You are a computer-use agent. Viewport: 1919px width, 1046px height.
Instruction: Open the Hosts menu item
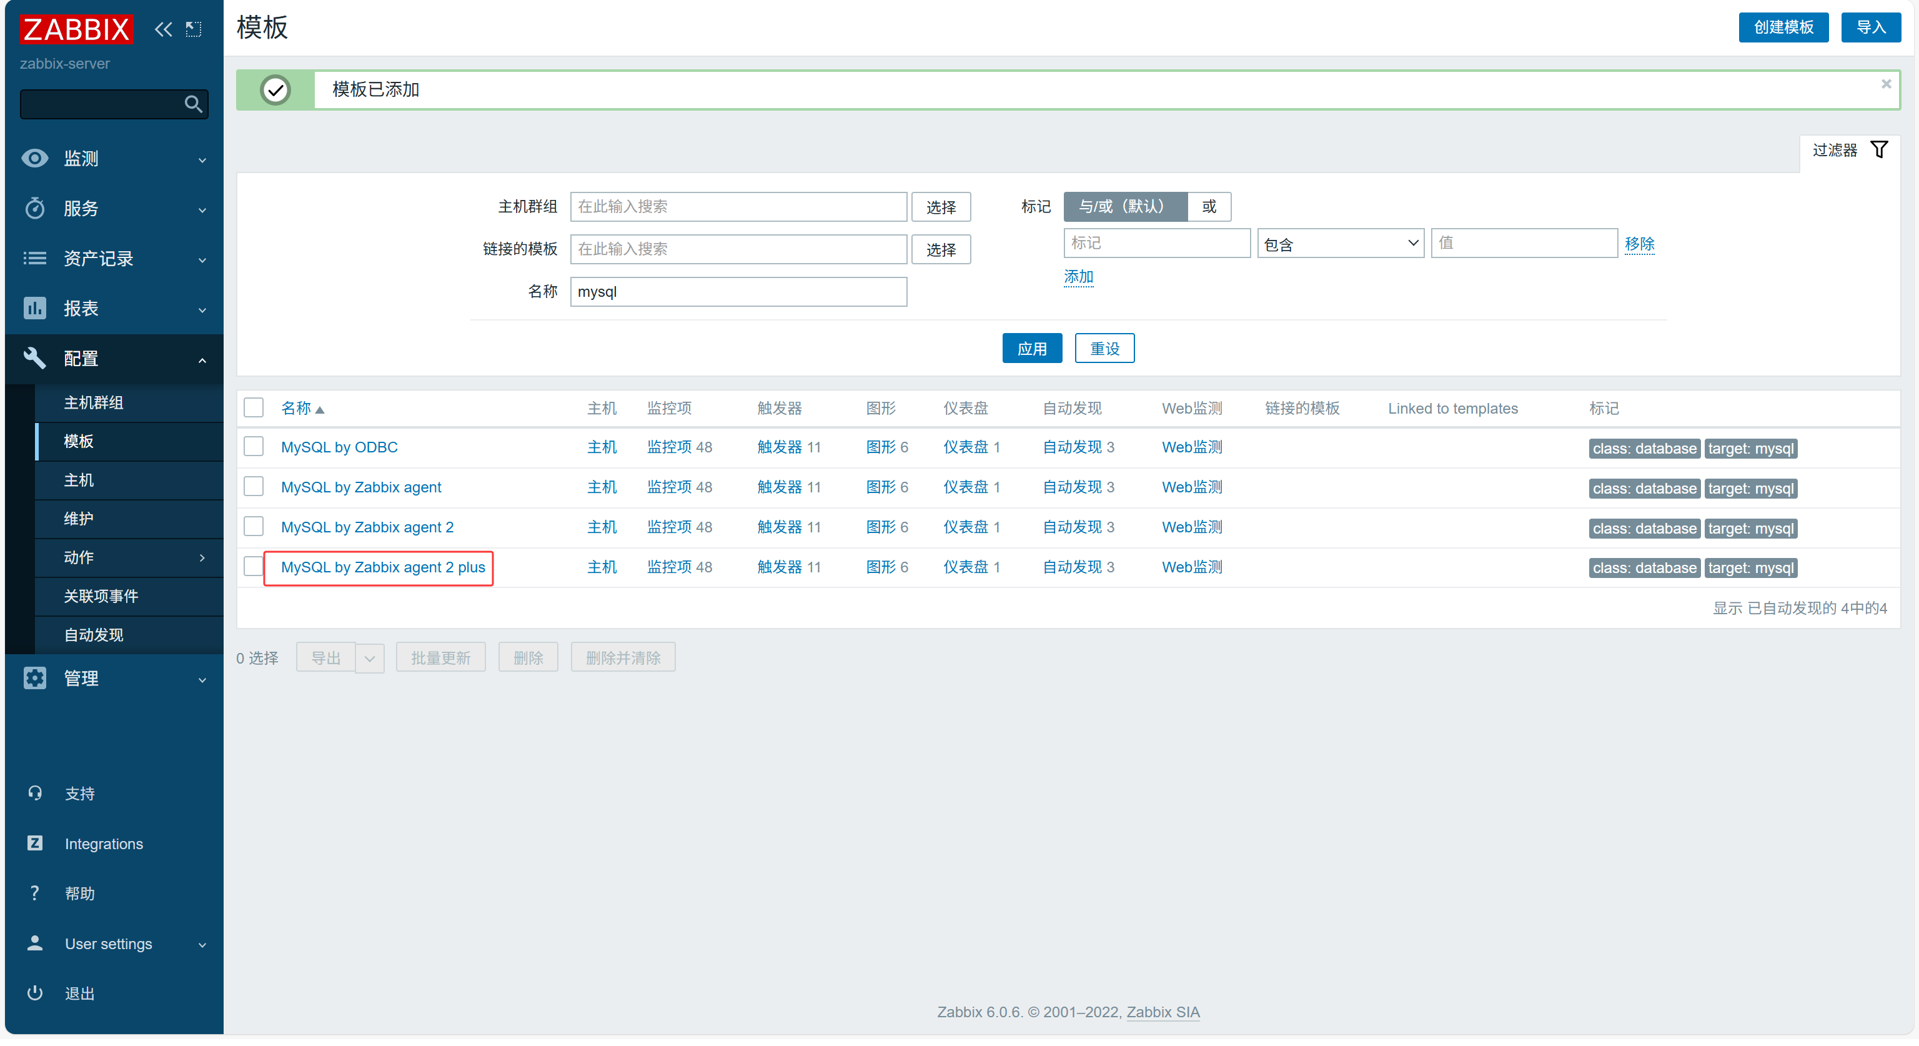(x=129, y=480)
